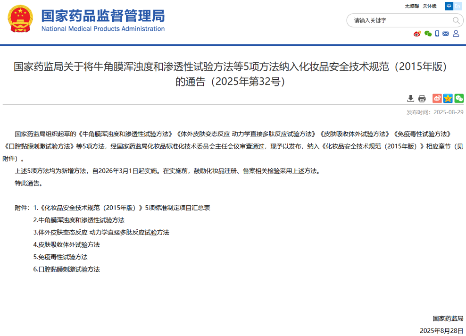Viewport: 466px width, 336px height.
Task: Click the paragraph starting 上述5项方法均为新增方法
Action: coord(168,171)
